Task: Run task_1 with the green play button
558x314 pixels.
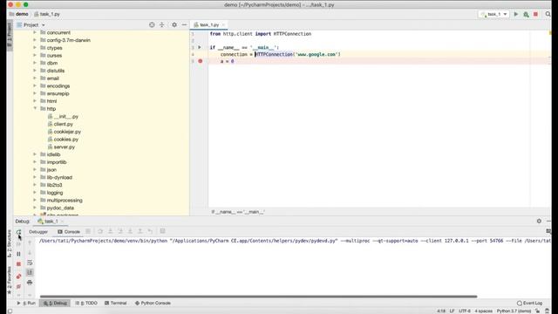Action: [516, 14]
